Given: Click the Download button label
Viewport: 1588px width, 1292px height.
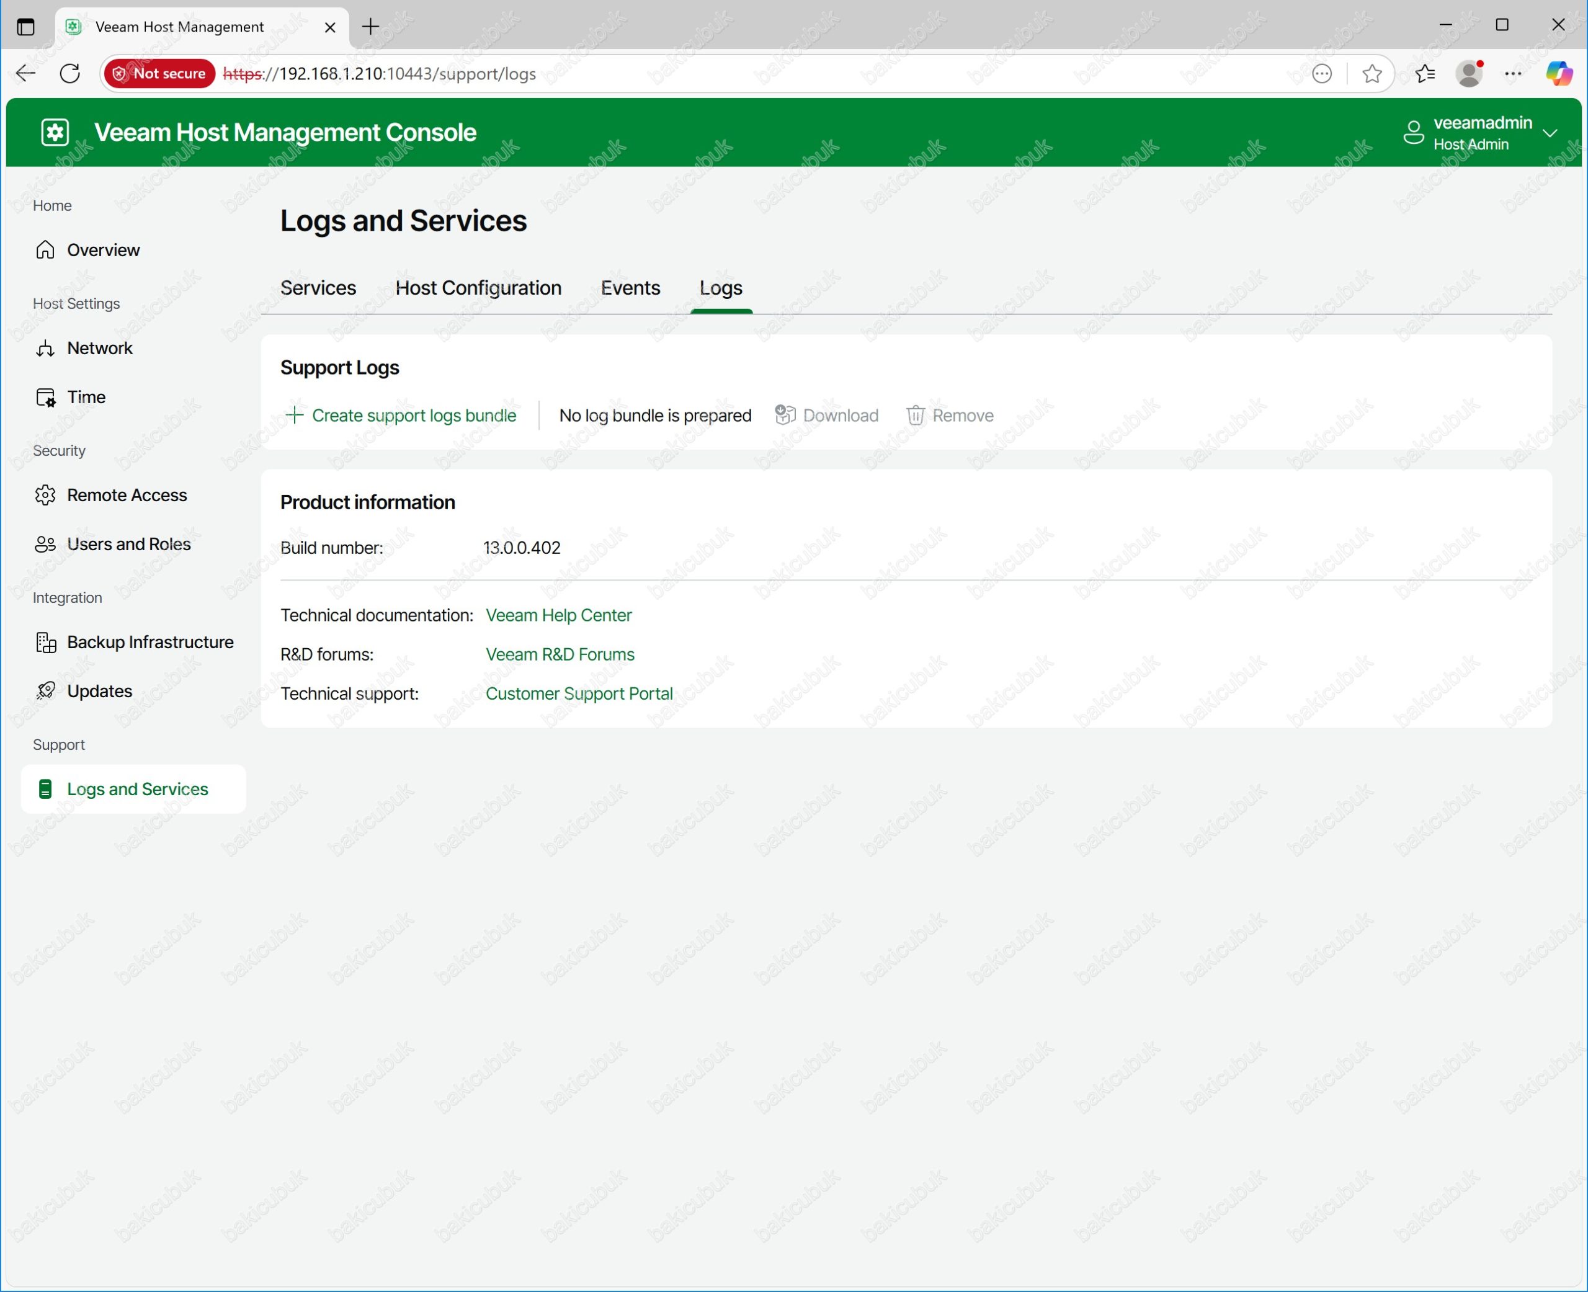Looking at the screenshot, I should point(841,416).
